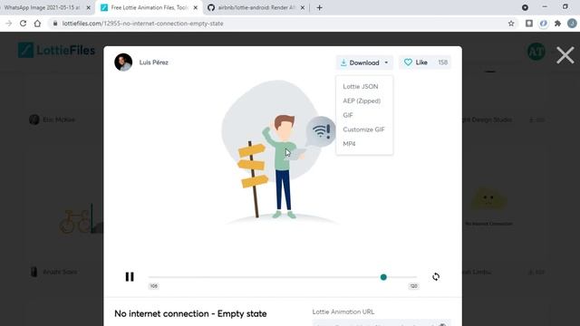The image size is (580, 326).
Task: Click the round blue extension icon
Action: coord(544,24)
